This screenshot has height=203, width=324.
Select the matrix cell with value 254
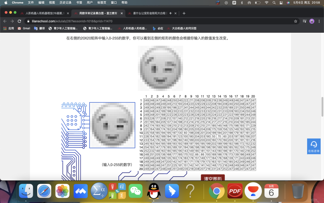pos(146,147)
